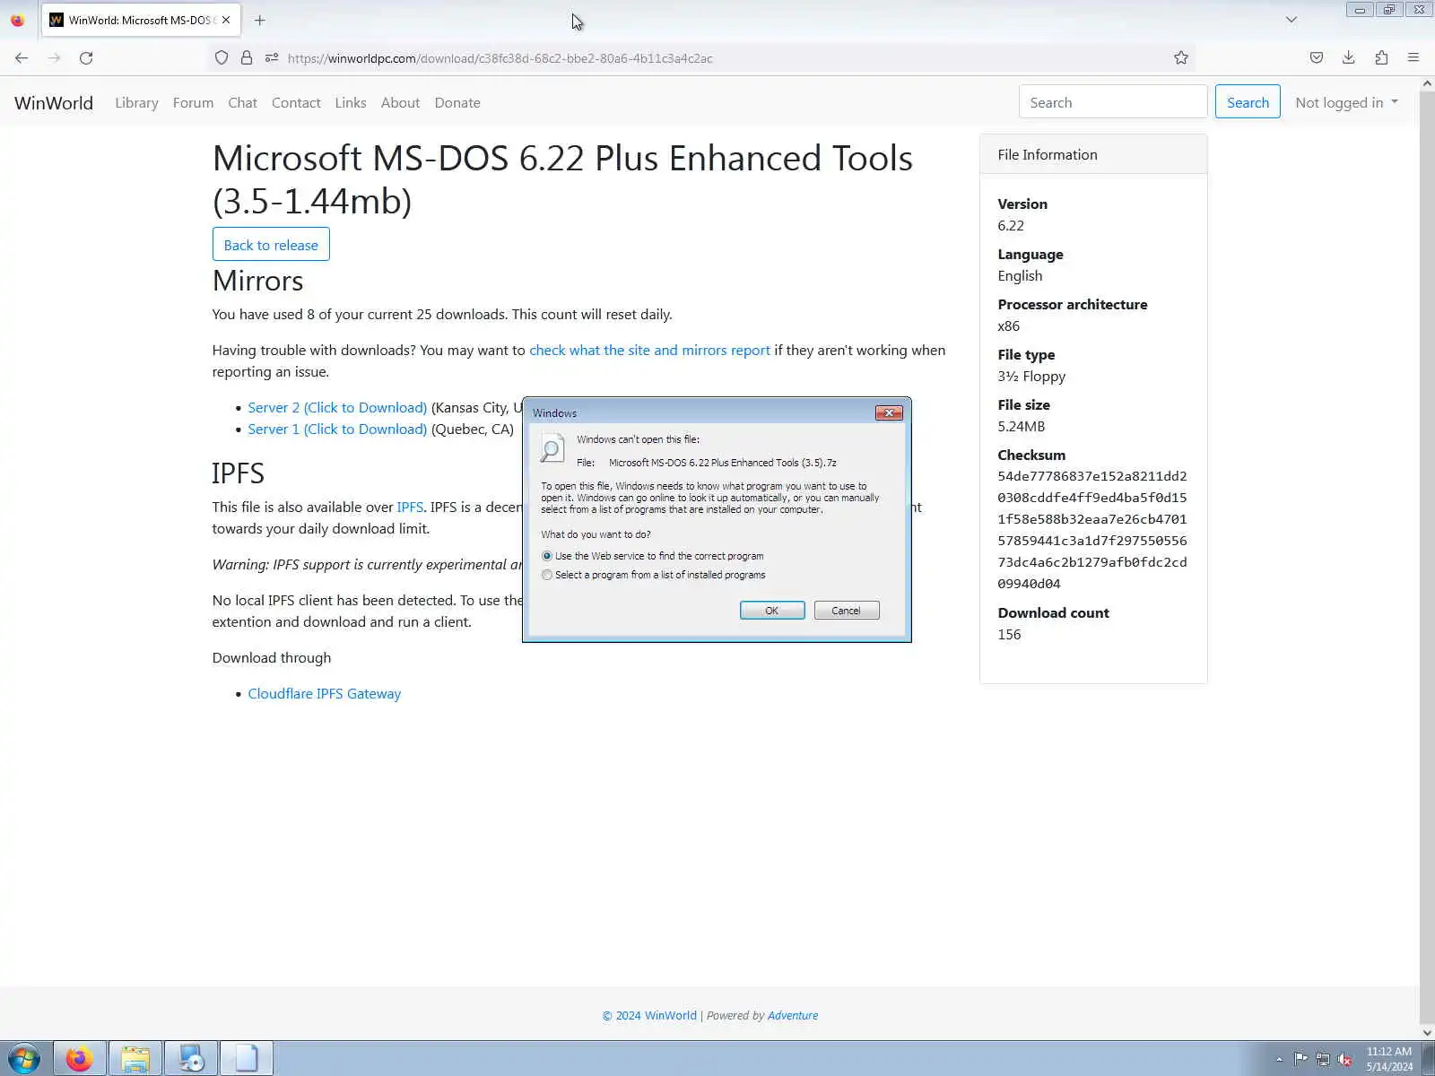Screen dimensions: 1435x1076
Task: Show hidden system tray icons
Action: tap(1279, 1060)
